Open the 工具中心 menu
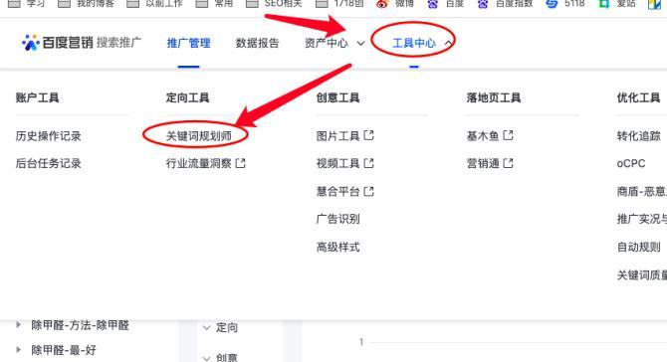Screen dimensions: 667x362 tap(414, 43)
